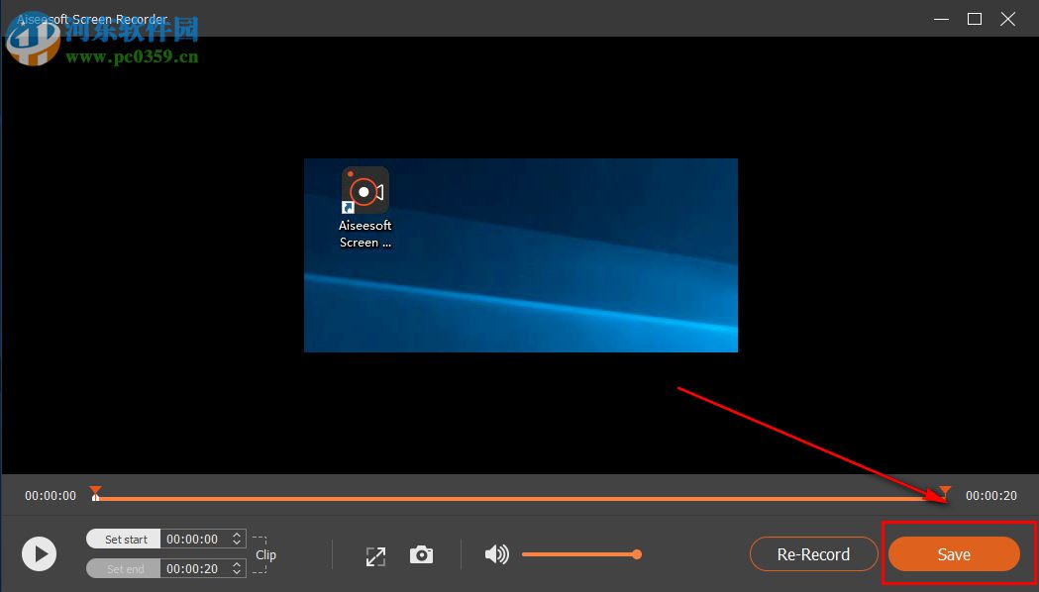Click the Set start button
Screen dimensions: 1039x592
(124, 539)
